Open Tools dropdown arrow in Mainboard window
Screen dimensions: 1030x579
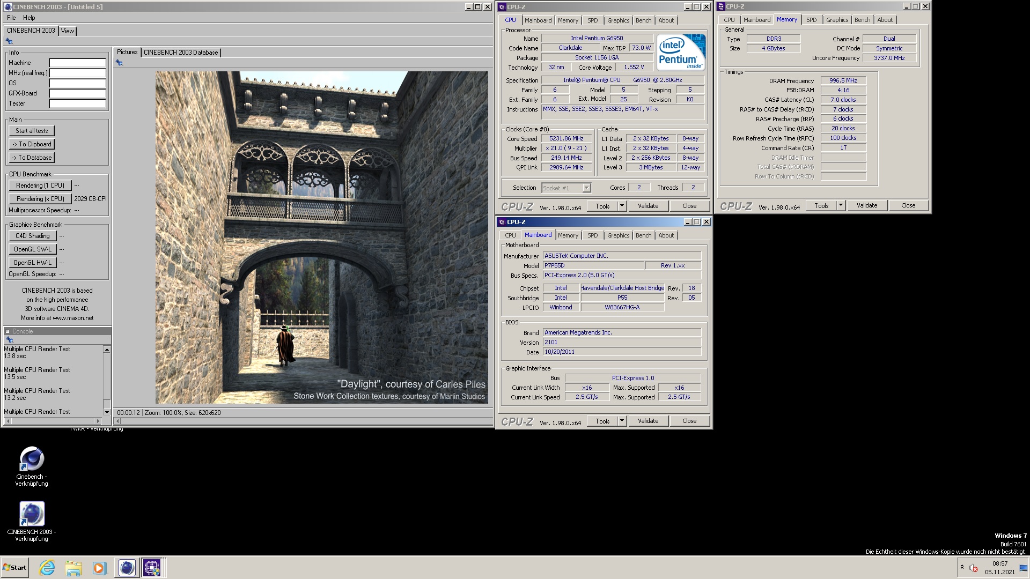622,421
